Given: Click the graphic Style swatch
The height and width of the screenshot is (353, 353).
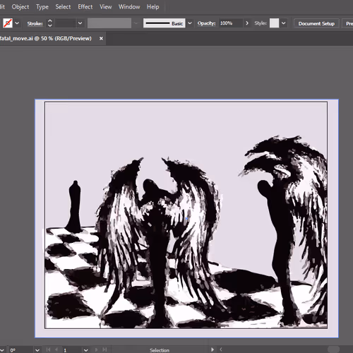Looking at the screenshot, I should [x=274, y=23].
